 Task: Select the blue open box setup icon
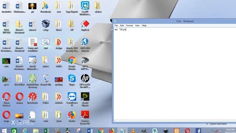click(46, 24)
